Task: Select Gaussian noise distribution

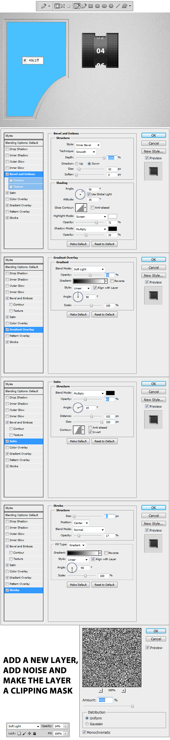Action: click(x=87, y=724)
